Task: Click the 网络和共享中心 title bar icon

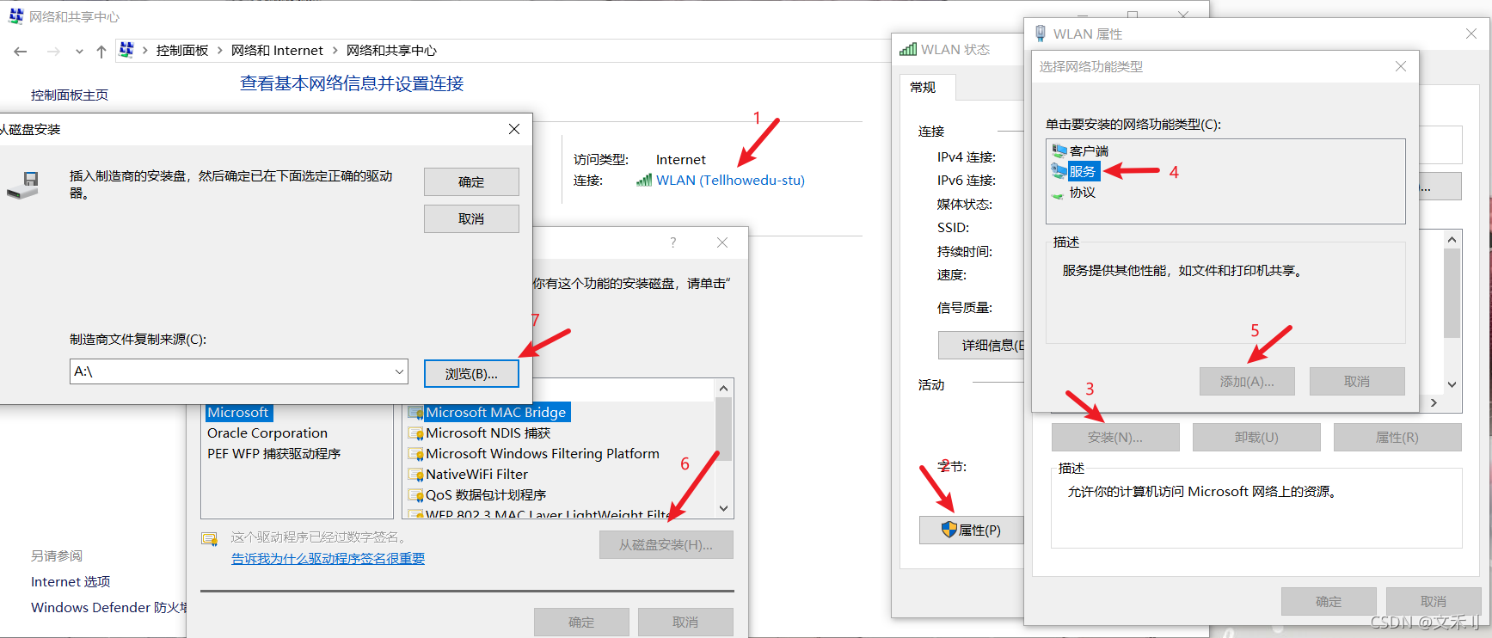Action: pyautogui.click(x=15, y=16)
